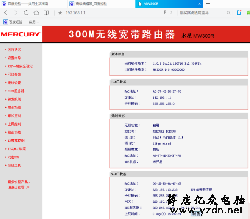Click the WAN IP address 223.159.113.233
This screenshot has height=219, width=250.
click(165, 189)
